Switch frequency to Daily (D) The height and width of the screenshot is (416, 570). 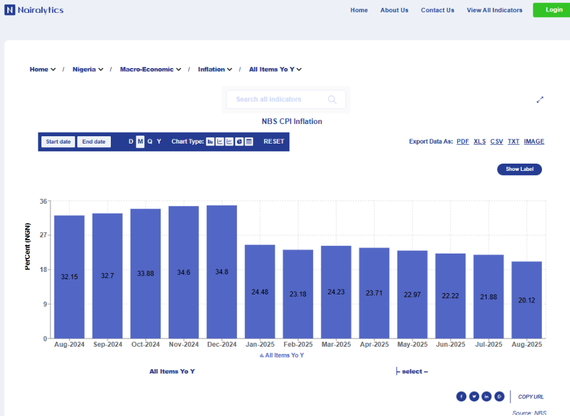pyautogui.click(x=131, y=142)
